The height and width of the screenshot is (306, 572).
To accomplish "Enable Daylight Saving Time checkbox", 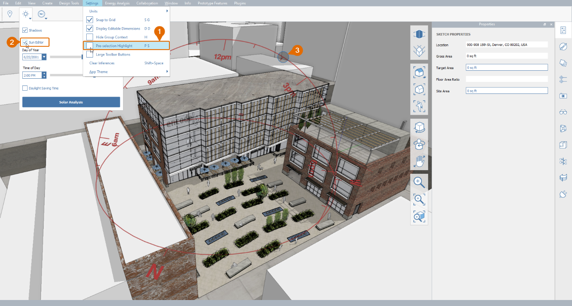I will [x=25, y=88].
